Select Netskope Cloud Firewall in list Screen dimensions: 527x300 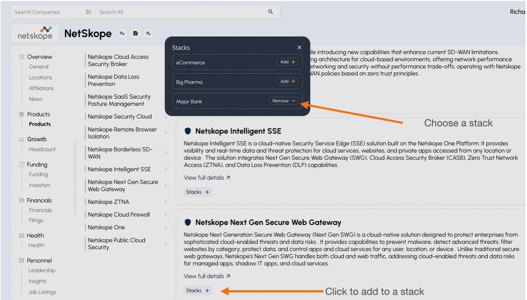tap(119, 215)
